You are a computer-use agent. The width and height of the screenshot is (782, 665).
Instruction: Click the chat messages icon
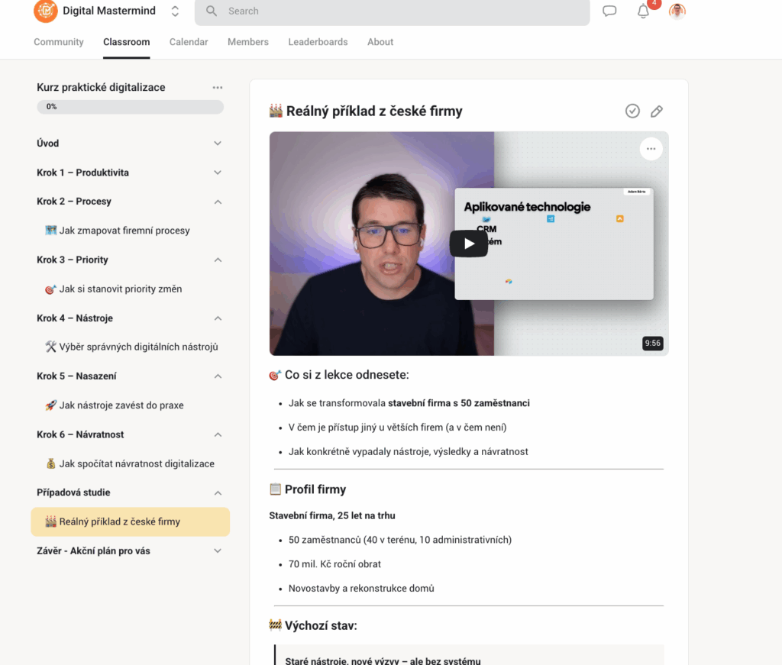(x=609, y=11)
